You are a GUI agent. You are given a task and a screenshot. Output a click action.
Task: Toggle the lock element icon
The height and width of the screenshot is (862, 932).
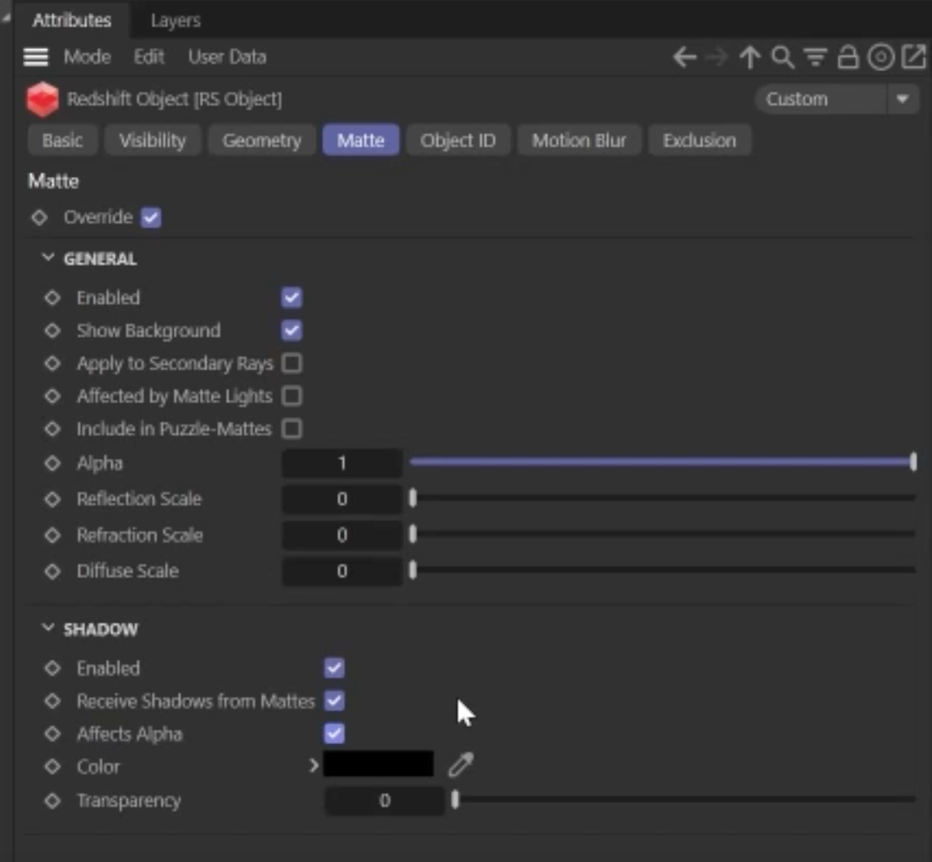(x=848, y=57)
